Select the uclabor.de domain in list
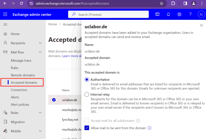 (x=70, y=100)
